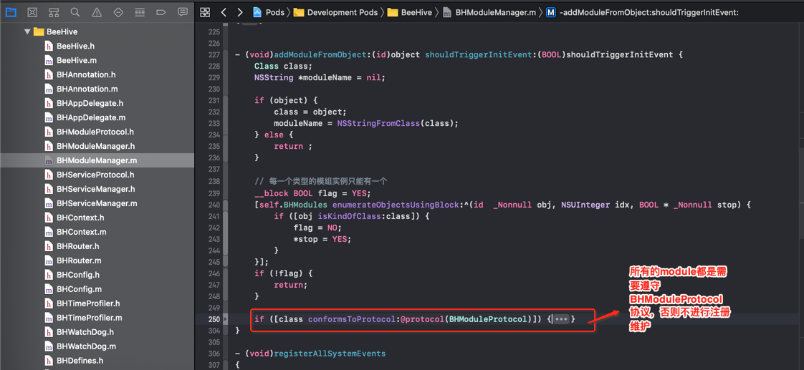Screen dimensions: 804x370
Task: Open BHModuleManager.h file
Action: (90, 146)
